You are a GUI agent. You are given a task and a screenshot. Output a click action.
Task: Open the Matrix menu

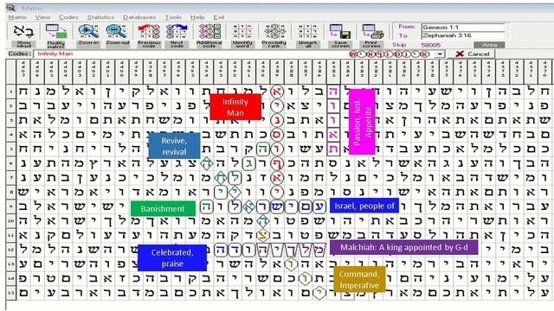(17, 17)
